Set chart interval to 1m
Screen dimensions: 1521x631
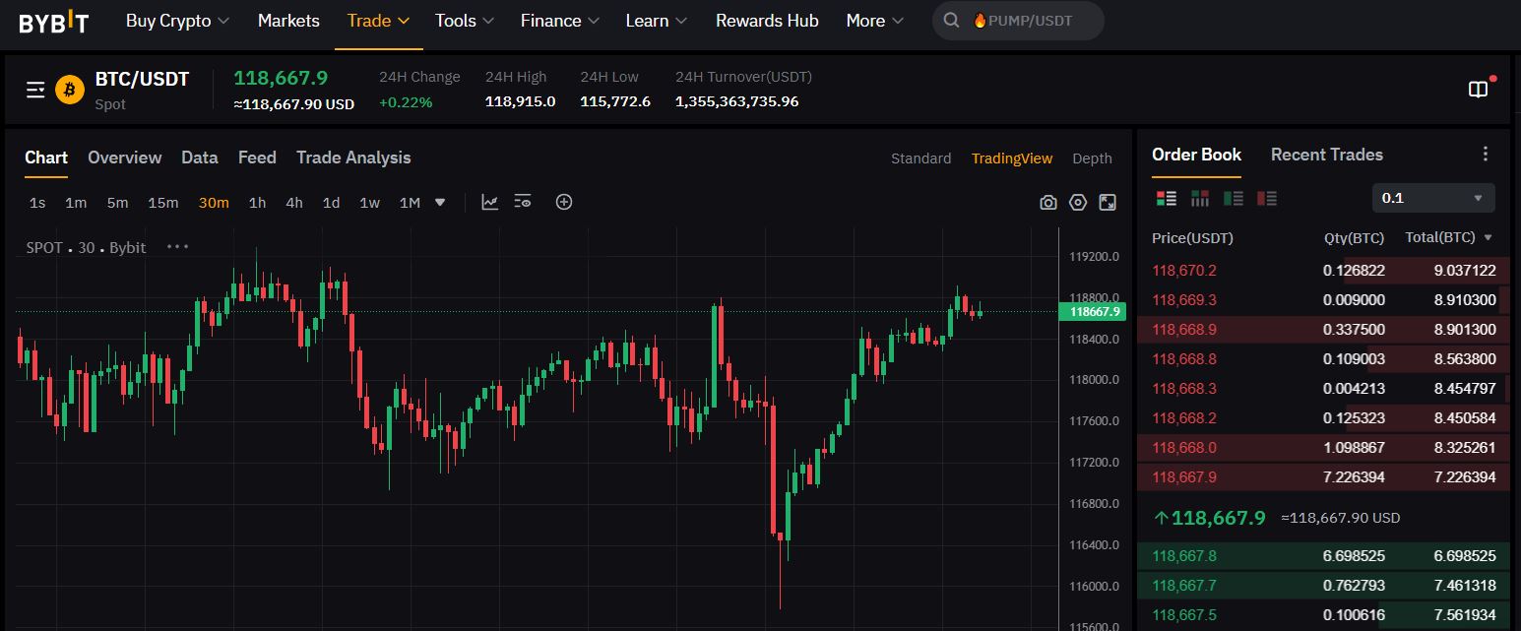[x=76, y=203]
